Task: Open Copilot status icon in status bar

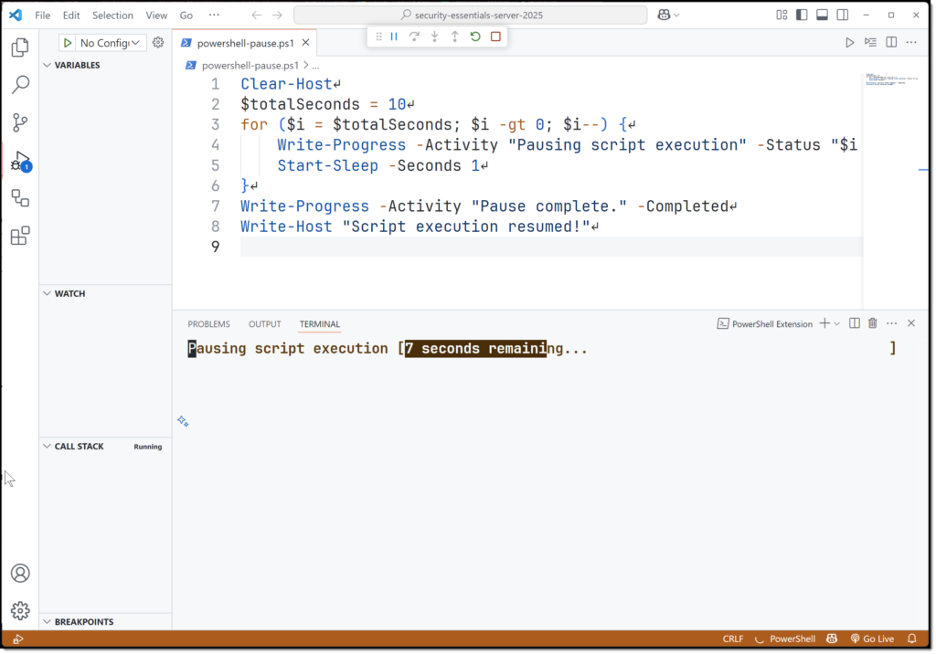Action: click(x=832, y=639)
